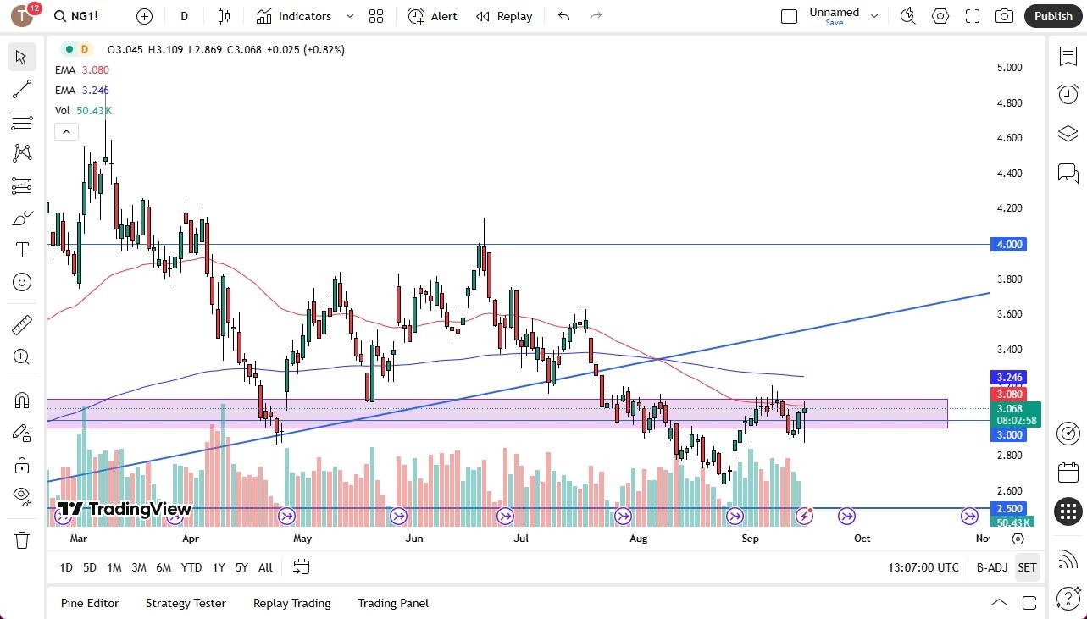Viewport: 1087px width, 619px height.
Task: Open chart settings gear
Action: [x=940, y=16]
